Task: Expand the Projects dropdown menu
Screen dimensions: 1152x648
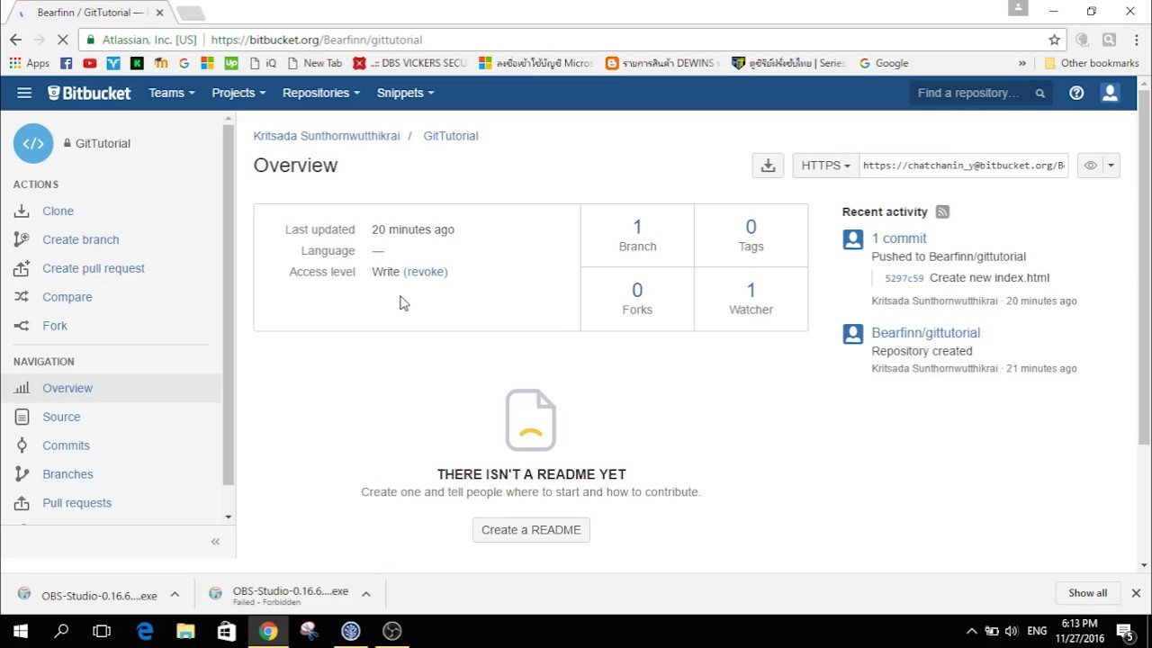Action: (238, 93)
